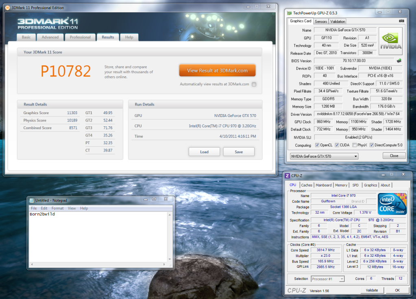Open the Edit menu in Notepad

44,208
